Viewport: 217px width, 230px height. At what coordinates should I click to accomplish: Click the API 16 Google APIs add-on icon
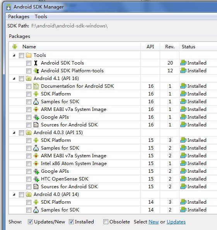pos(36,117)
